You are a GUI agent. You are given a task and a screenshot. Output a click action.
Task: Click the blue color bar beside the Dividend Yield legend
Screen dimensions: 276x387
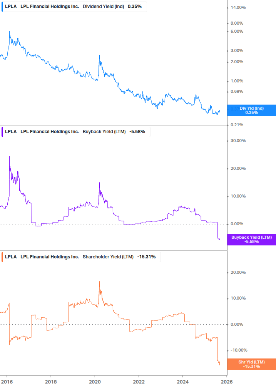2,7
